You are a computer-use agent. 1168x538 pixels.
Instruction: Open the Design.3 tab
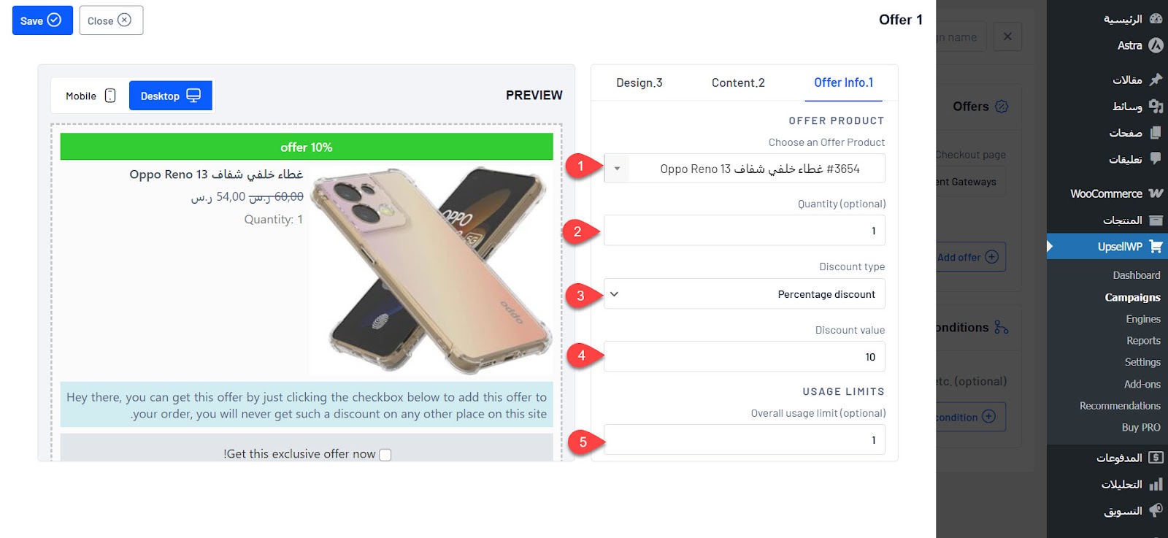coord(639,82)
